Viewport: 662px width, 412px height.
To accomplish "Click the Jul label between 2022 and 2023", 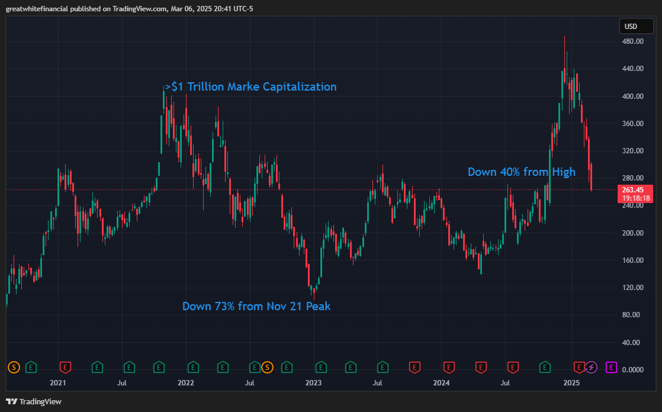I will tap(250, 383).
